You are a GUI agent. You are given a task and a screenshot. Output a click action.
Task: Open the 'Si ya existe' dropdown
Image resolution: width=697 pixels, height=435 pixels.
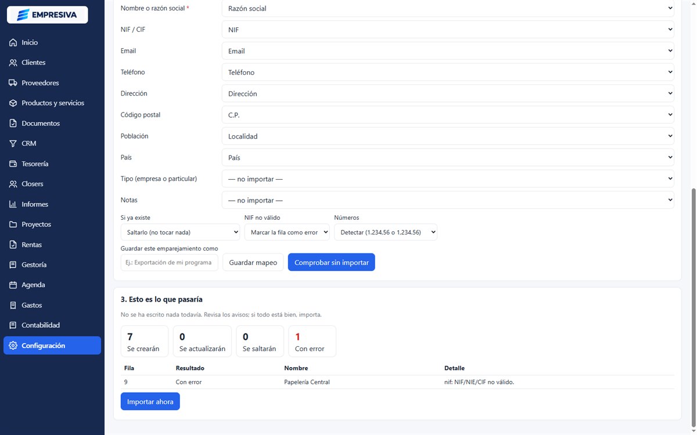[180, 232]
